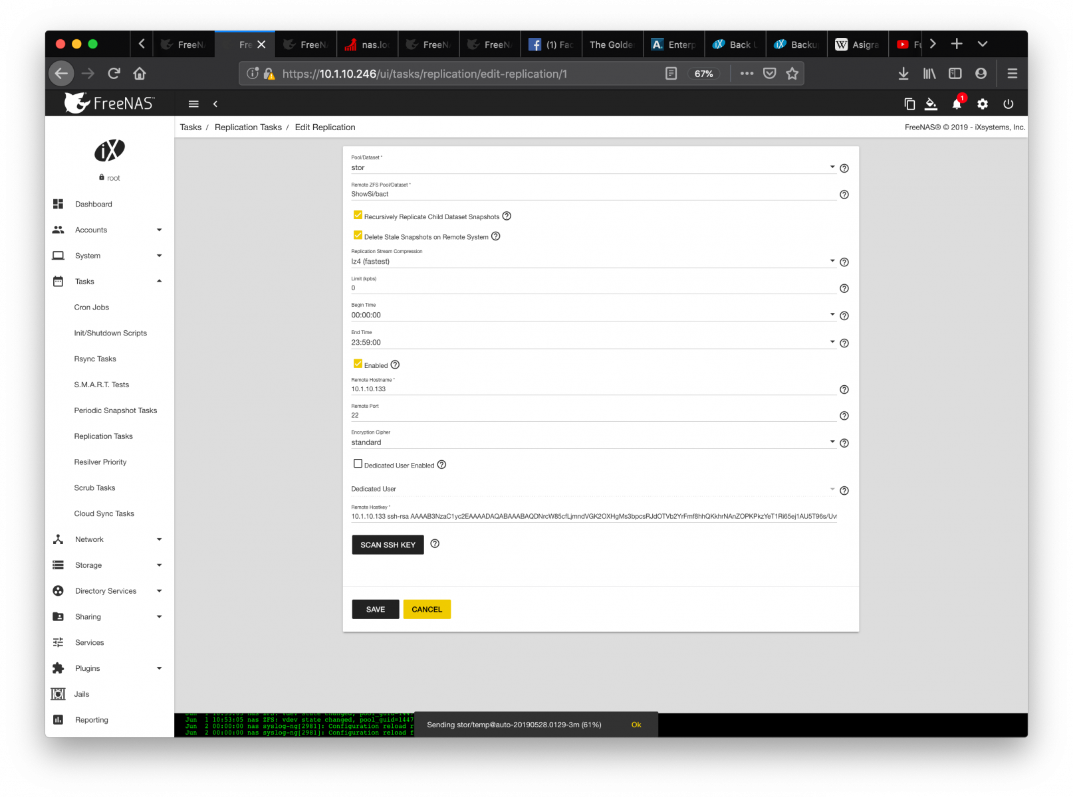Open the Dedicated User dropdown
This screenshot has width=1073, height=797.
pyautogui.click(x=593, y=489)
